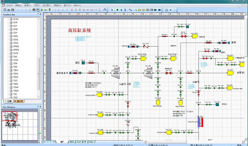This screenshot has width=248, height=146.
Task: Click the yellow zoom out minus icon
Action: tap(46, 10)
